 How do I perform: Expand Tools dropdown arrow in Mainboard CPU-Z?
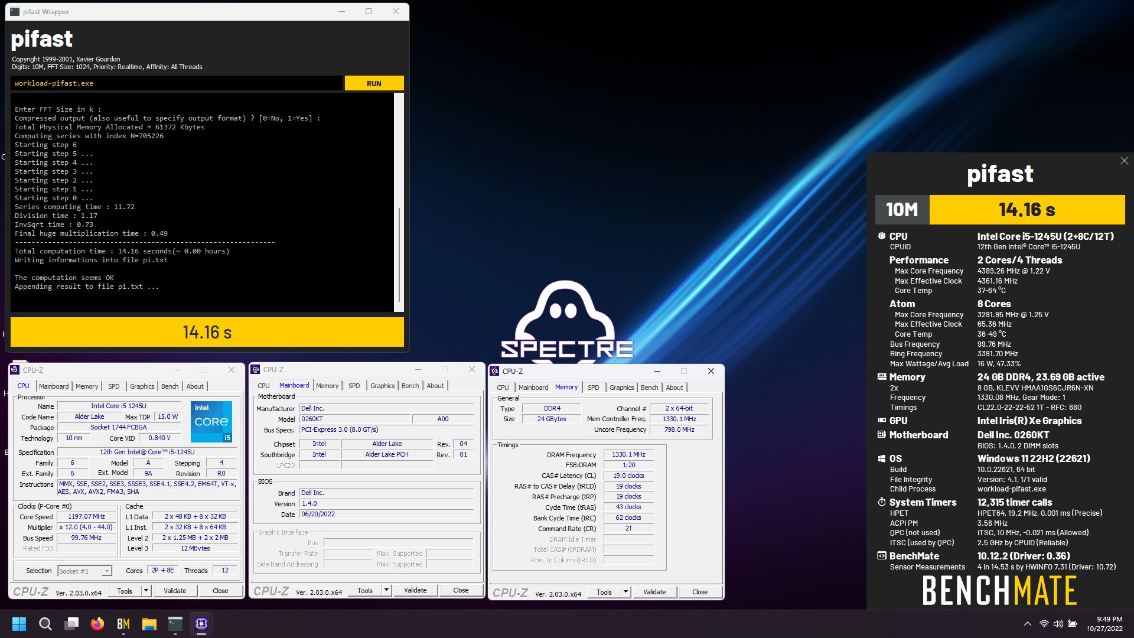[x=386, y=590]
